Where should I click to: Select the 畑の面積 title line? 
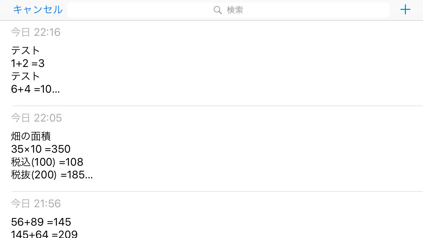click(x=31, y=136)
